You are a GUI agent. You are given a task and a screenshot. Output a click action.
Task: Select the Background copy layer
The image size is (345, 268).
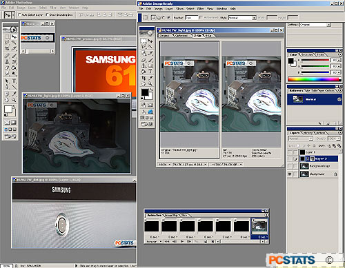(319, 166)
